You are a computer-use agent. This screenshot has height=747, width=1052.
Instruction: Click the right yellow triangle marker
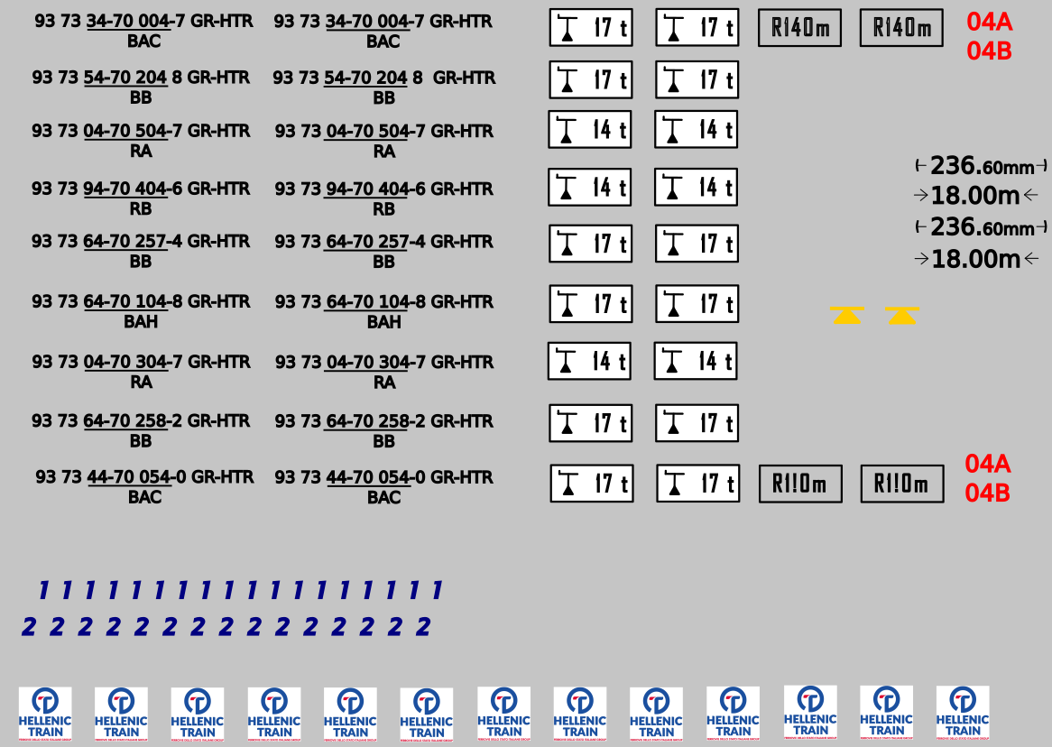tap(902, 315)
